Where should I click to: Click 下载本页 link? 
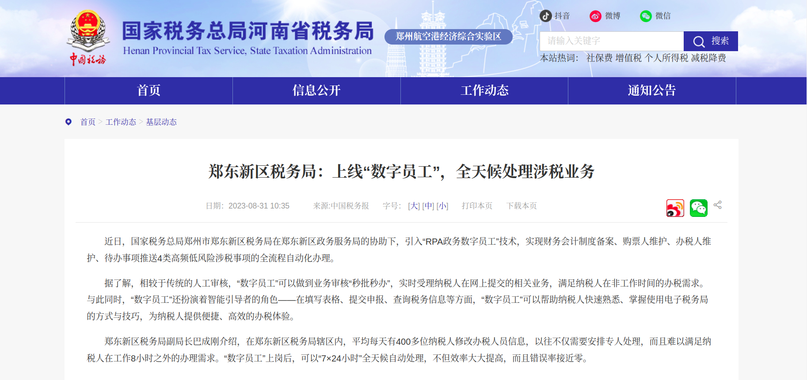tap(522, 206)
